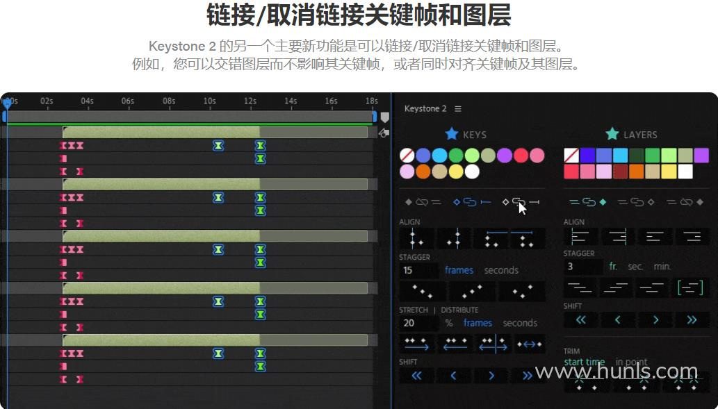Pick the purple Keys color circle
This screenshot has height=409, width=718.
(x=504, y=156)
